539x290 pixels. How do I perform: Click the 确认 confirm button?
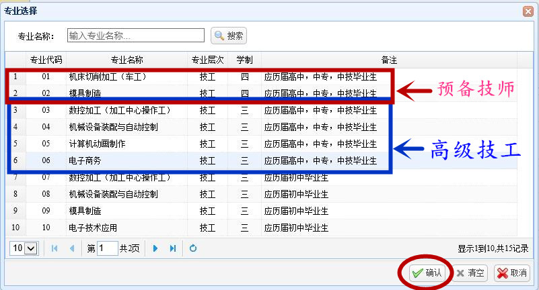coord(427,273)
